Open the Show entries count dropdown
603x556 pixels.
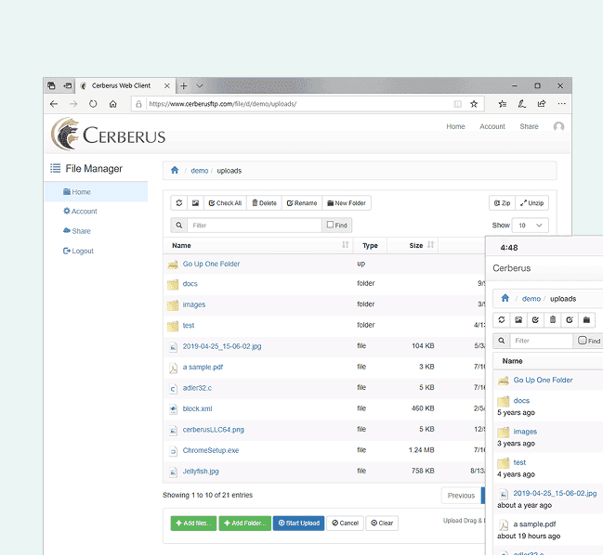tap(531, 226)
